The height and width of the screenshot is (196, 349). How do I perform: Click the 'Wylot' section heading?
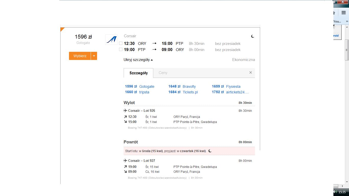pos(129,103)
